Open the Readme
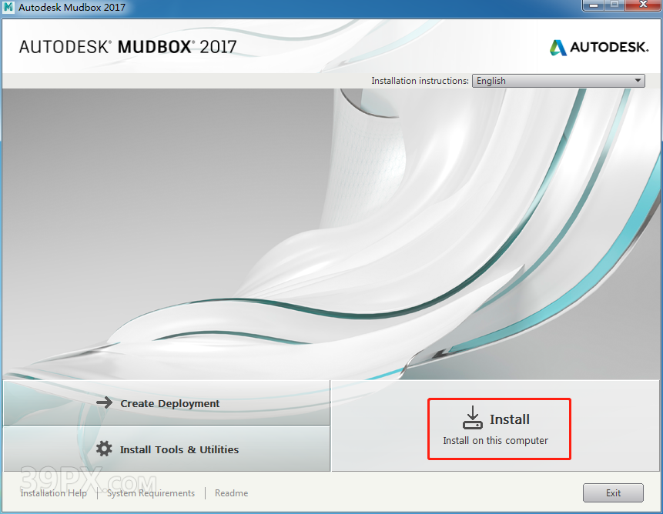 point(231,493)
